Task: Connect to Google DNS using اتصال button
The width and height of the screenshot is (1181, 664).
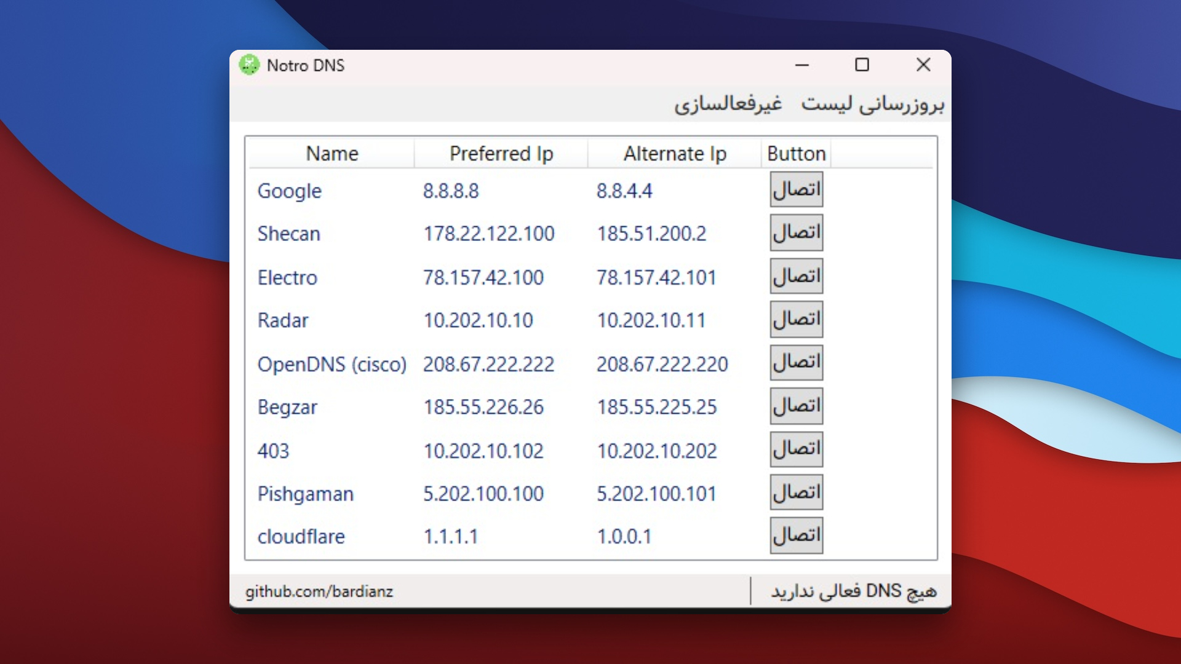Action: (796, 189)
